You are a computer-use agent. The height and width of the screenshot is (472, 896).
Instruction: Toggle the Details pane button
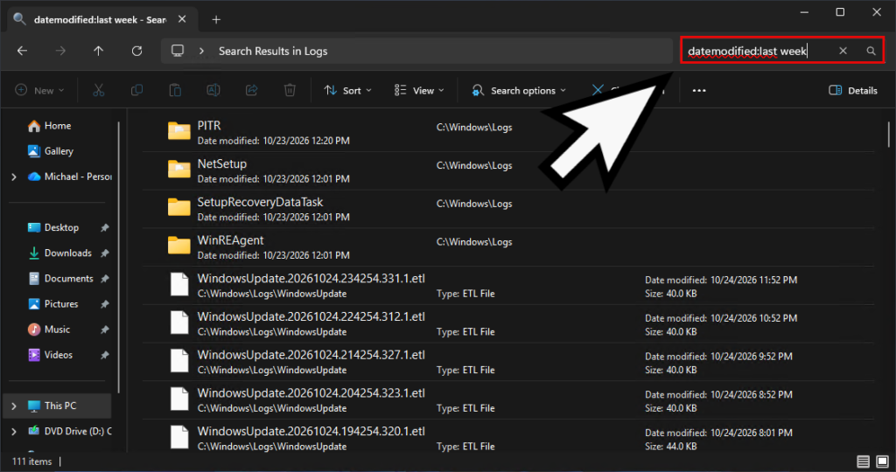852,90
